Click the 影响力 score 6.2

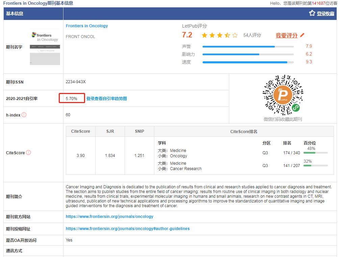click(x=309, y=54)
